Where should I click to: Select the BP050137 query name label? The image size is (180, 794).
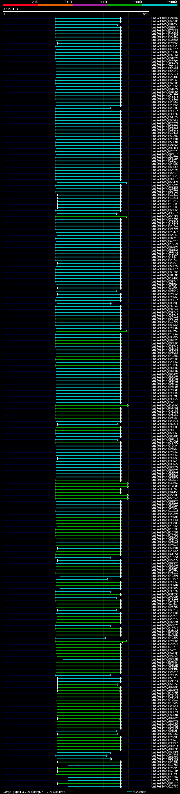tap(10, 9)
